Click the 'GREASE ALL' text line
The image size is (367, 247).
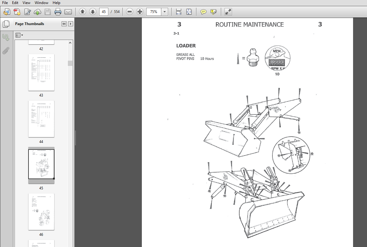coord(186,55)
